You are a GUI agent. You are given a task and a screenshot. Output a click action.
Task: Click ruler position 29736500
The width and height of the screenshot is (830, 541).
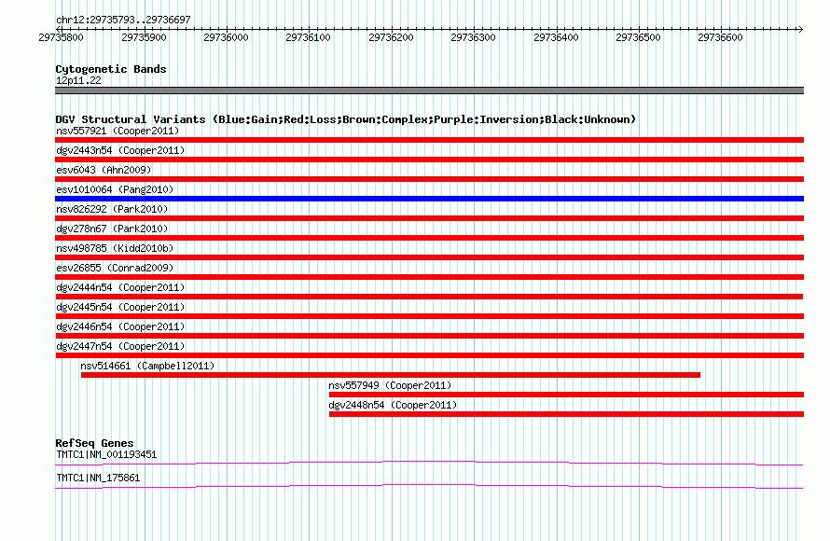pyautogui.click(x=639, y=37)
